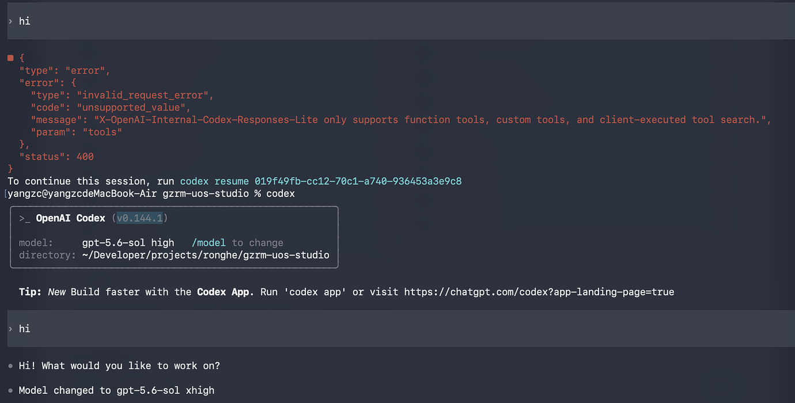This screenshot has height=403, width=795.
Task: Click the 'codex app' command in the tip
Action: (315, 292)
